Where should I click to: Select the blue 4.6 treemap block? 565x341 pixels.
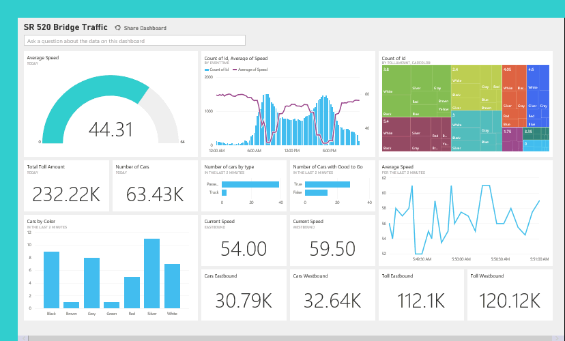pyautogui.click(x=538, y=95)
